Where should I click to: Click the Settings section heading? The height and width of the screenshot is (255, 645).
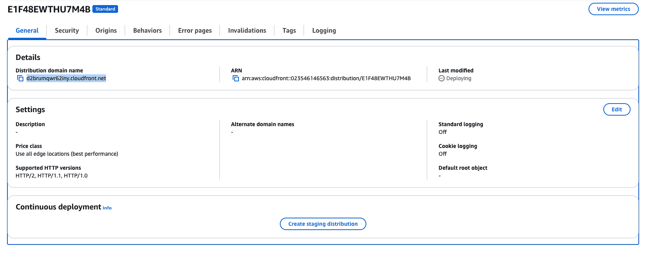30,109
